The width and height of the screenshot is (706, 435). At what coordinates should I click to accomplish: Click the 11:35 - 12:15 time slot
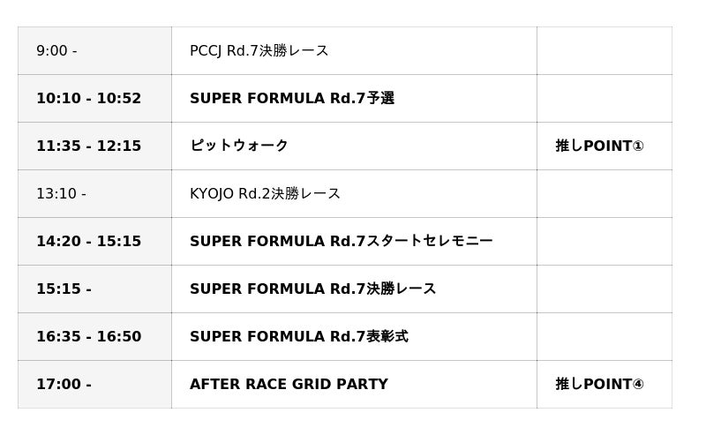coord(88,146)
